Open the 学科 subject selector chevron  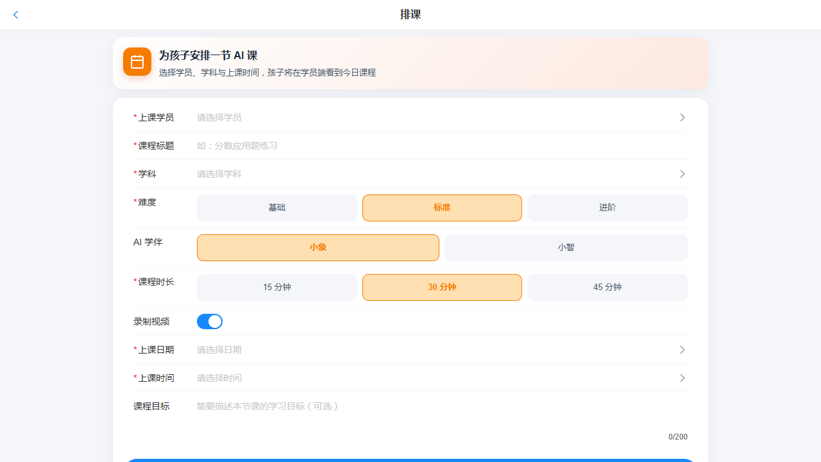[682, 174]
